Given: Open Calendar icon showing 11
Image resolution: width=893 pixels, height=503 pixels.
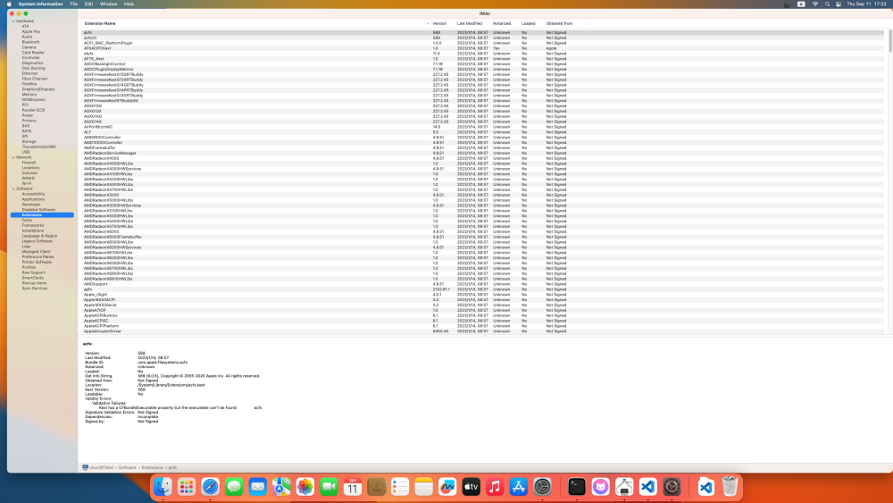Looking at the screenshot, I should coord(353,487).
